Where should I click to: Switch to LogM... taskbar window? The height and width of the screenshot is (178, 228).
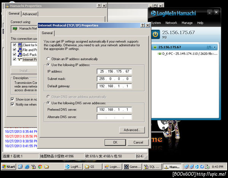pyautogui.click(x=73, y=167)
